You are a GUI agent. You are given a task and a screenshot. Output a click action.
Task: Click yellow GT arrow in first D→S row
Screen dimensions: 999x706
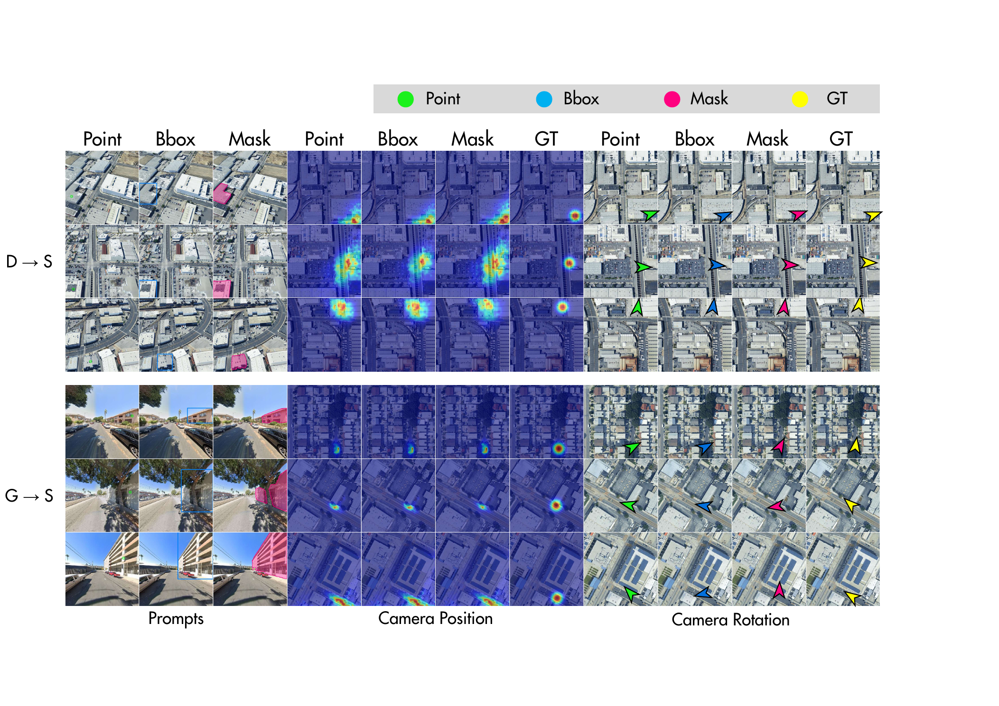(x=872, y=216)
